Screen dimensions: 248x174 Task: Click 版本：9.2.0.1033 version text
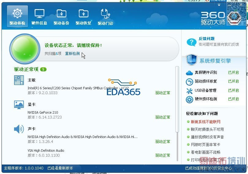click(43, 93)
